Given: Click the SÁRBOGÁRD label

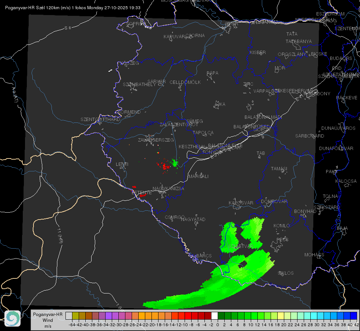Looking at the screenshot, I should tap(310, 136).
